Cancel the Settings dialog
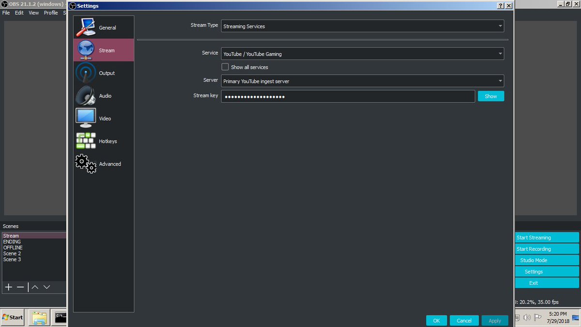 [x=464, y=320]
